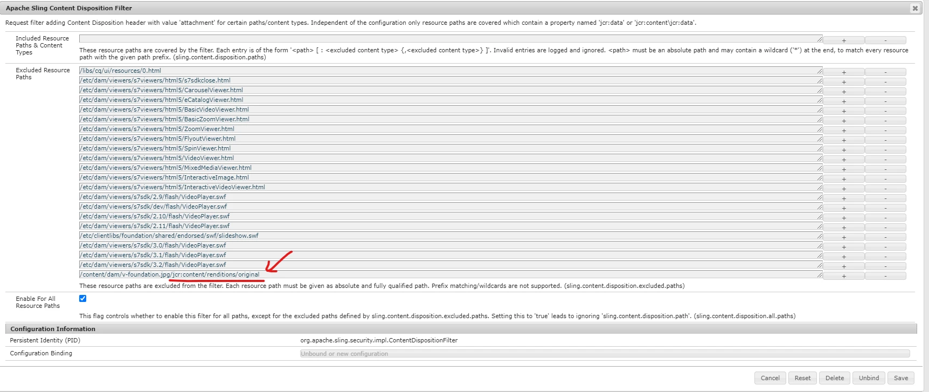Viewport: 929px width, 392px height.
Task: Remove the s7sdk/3.1 VideoPlayer.swf path
Action: (885, 257)
